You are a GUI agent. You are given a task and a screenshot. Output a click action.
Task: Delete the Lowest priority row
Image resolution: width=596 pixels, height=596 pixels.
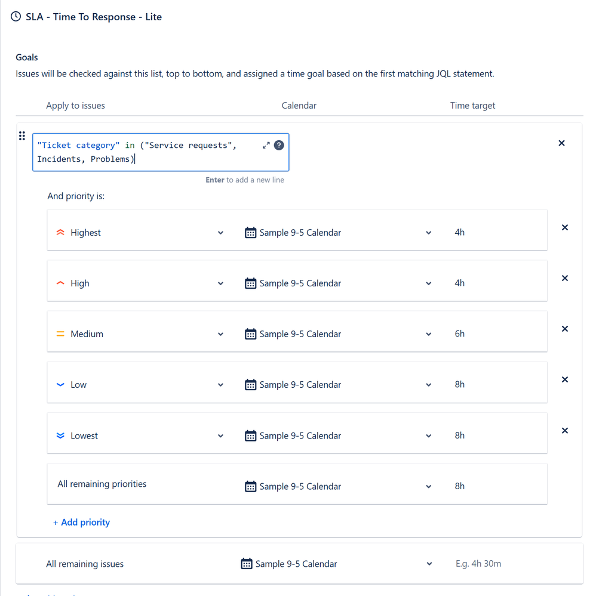pos(565,430)
